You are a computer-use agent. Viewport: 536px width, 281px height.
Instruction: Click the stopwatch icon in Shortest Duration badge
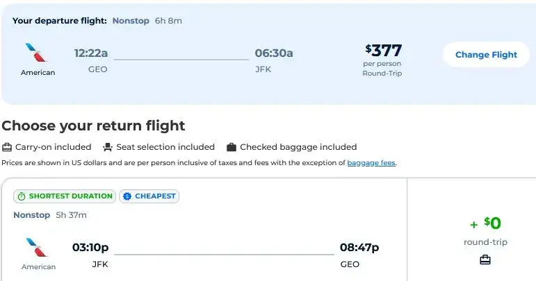point(22,196)
